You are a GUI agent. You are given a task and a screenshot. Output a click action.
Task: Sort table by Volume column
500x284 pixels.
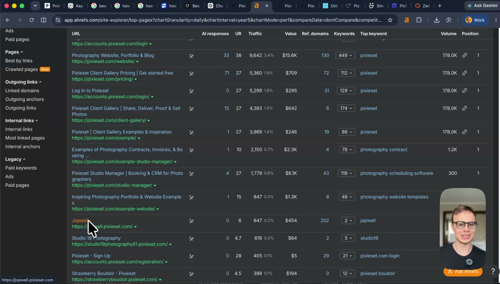(x=448, y=33)
